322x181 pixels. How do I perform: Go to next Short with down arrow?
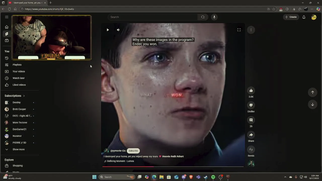click(312, 105)
